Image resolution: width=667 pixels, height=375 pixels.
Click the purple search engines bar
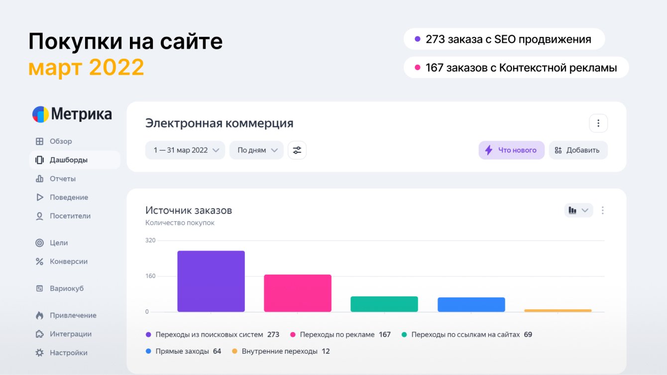[211, 281]
